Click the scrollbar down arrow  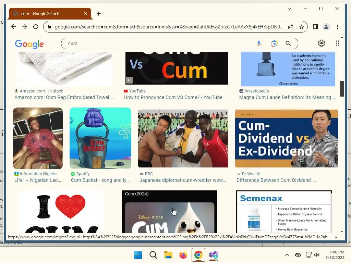pyautogui.click(x=342, y=231)
